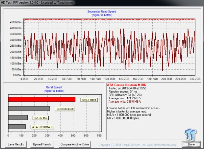
Task: Click the ATA Corsair Neutron M306 drive name
Action: pos(126,85)
